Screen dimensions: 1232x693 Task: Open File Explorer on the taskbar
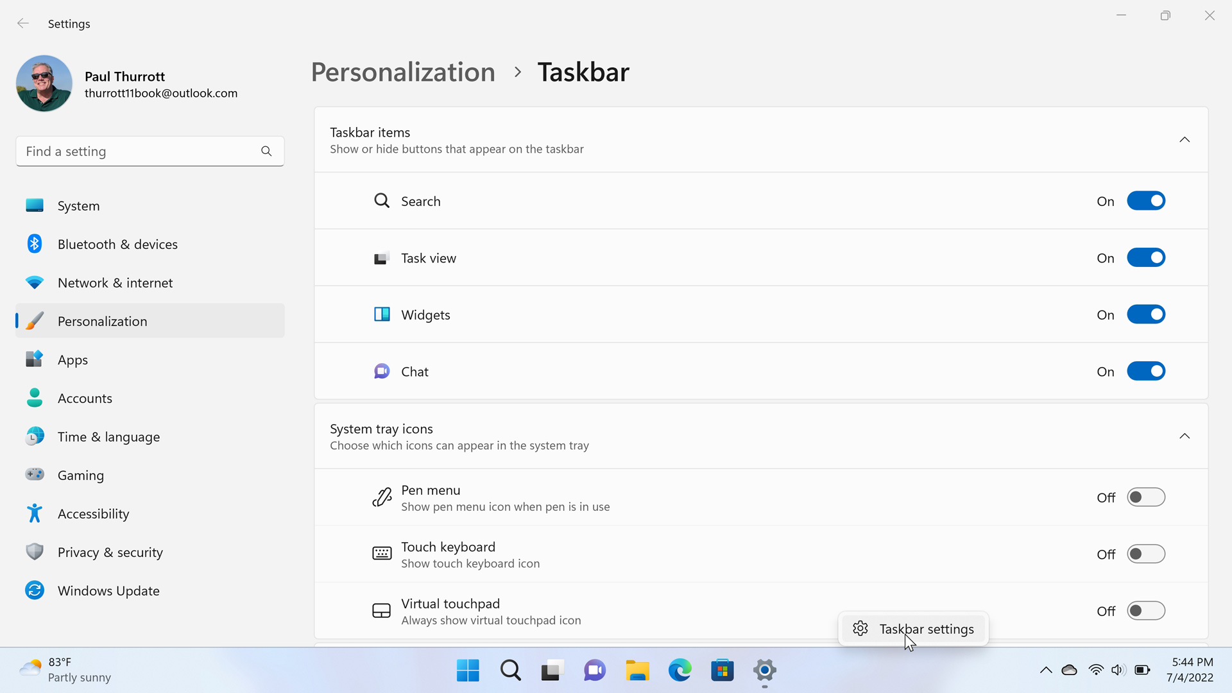637,671
